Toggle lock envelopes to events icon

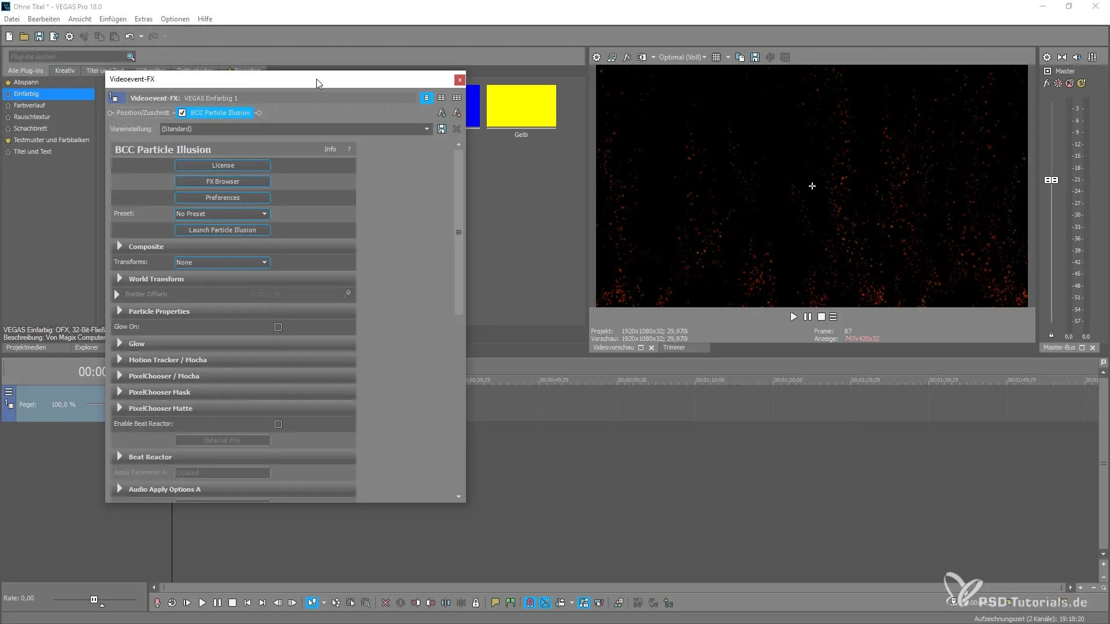(x=584, y=603)
